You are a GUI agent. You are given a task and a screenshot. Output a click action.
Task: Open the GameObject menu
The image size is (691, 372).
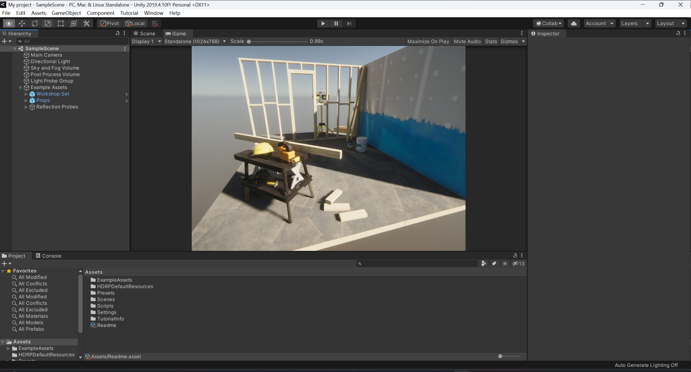[x=66, y=13]
